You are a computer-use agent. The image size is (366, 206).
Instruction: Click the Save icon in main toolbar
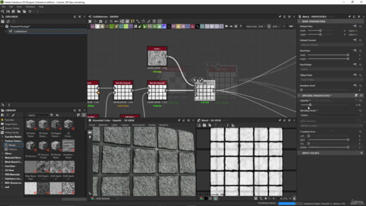(x=24, y=11)
